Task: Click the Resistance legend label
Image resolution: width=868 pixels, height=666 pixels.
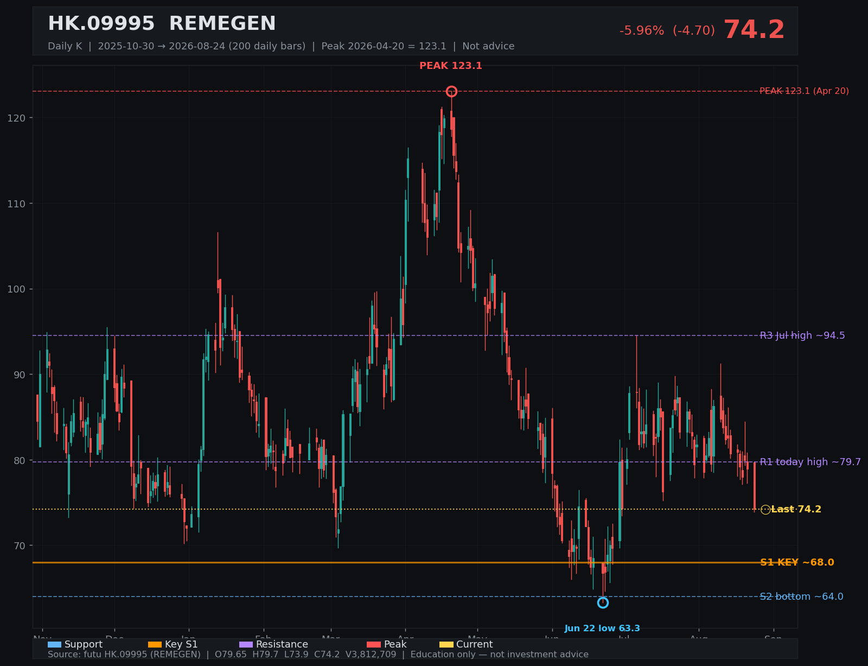Action: (282, 644)
